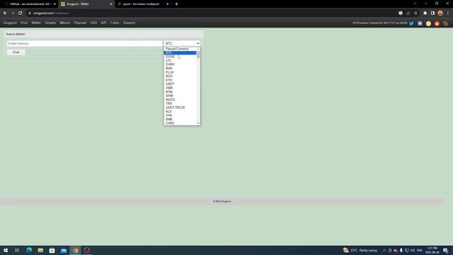The height and width of the screenshot is (255, 453).
Task: Go to the API page link
Action: click(x=103, y=23)
